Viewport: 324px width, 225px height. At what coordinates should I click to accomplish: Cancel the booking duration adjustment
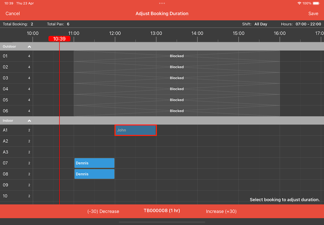(13, 14)
